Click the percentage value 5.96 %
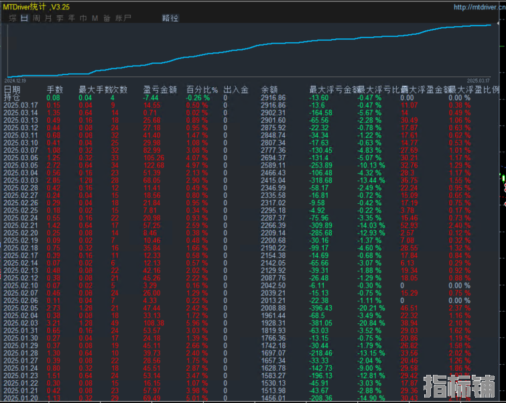This screenshot has height=403, width=506. tap(197, 323)
